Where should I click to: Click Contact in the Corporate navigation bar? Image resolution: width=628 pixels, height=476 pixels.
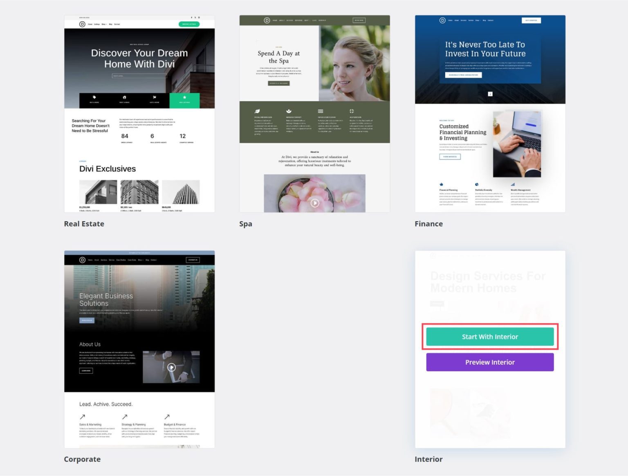point(154,260)
